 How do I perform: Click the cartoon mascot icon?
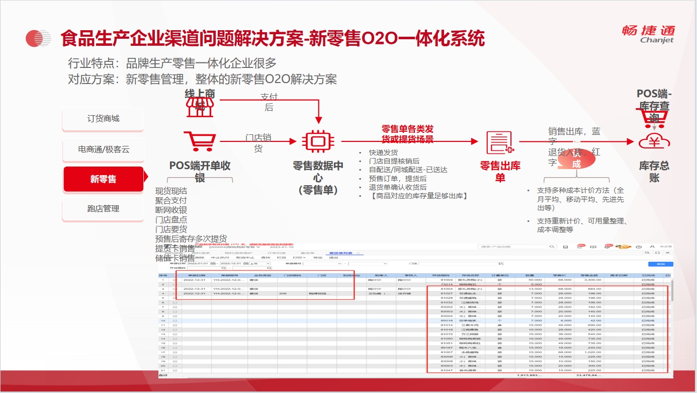[623, 247]
